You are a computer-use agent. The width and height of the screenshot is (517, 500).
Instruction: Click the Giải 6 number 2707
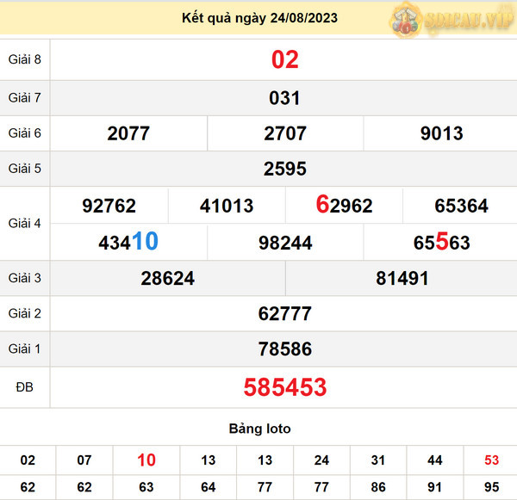coord(284,133)
